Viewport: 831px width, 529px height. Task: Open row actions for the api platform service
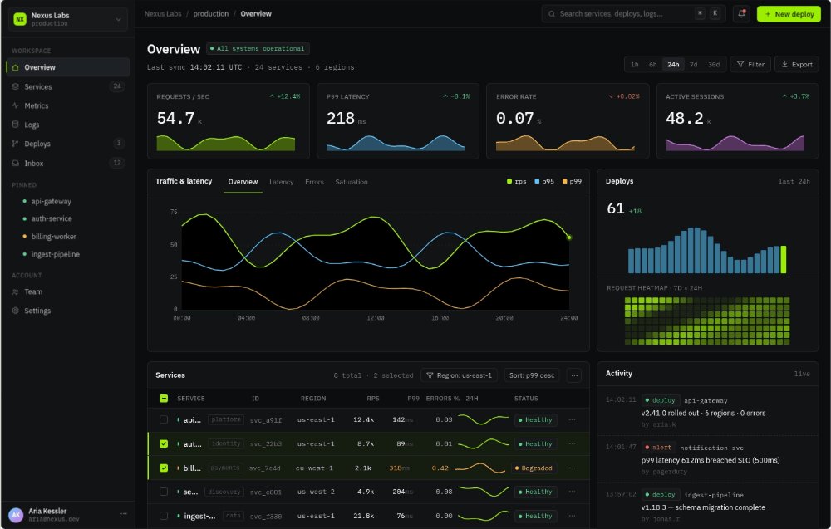pyautogui.click(x=572, y=420)
